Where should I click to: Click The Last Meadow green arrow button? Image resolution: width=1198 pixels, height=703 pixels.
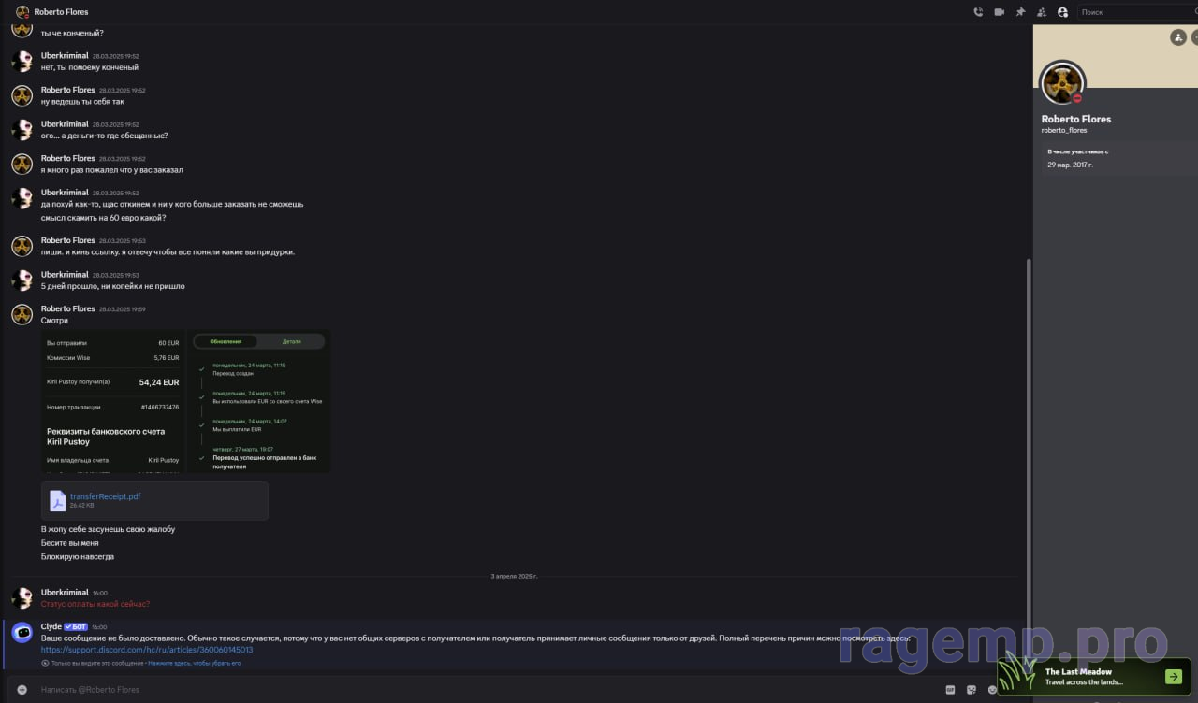pos(1173,677)
